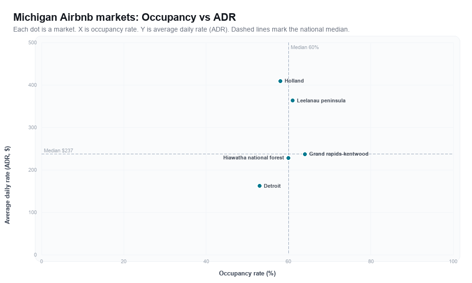The width and height of the screenshot is (472, 283).
Task: Click the 'Detroit' label text
Action: click(x=272, y=186)
